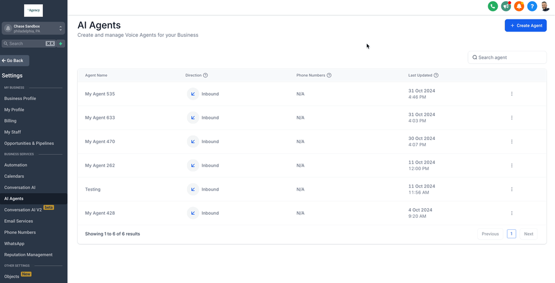Click the Direction column info icon
555x283 pixels.
click(x=206, y=75)
